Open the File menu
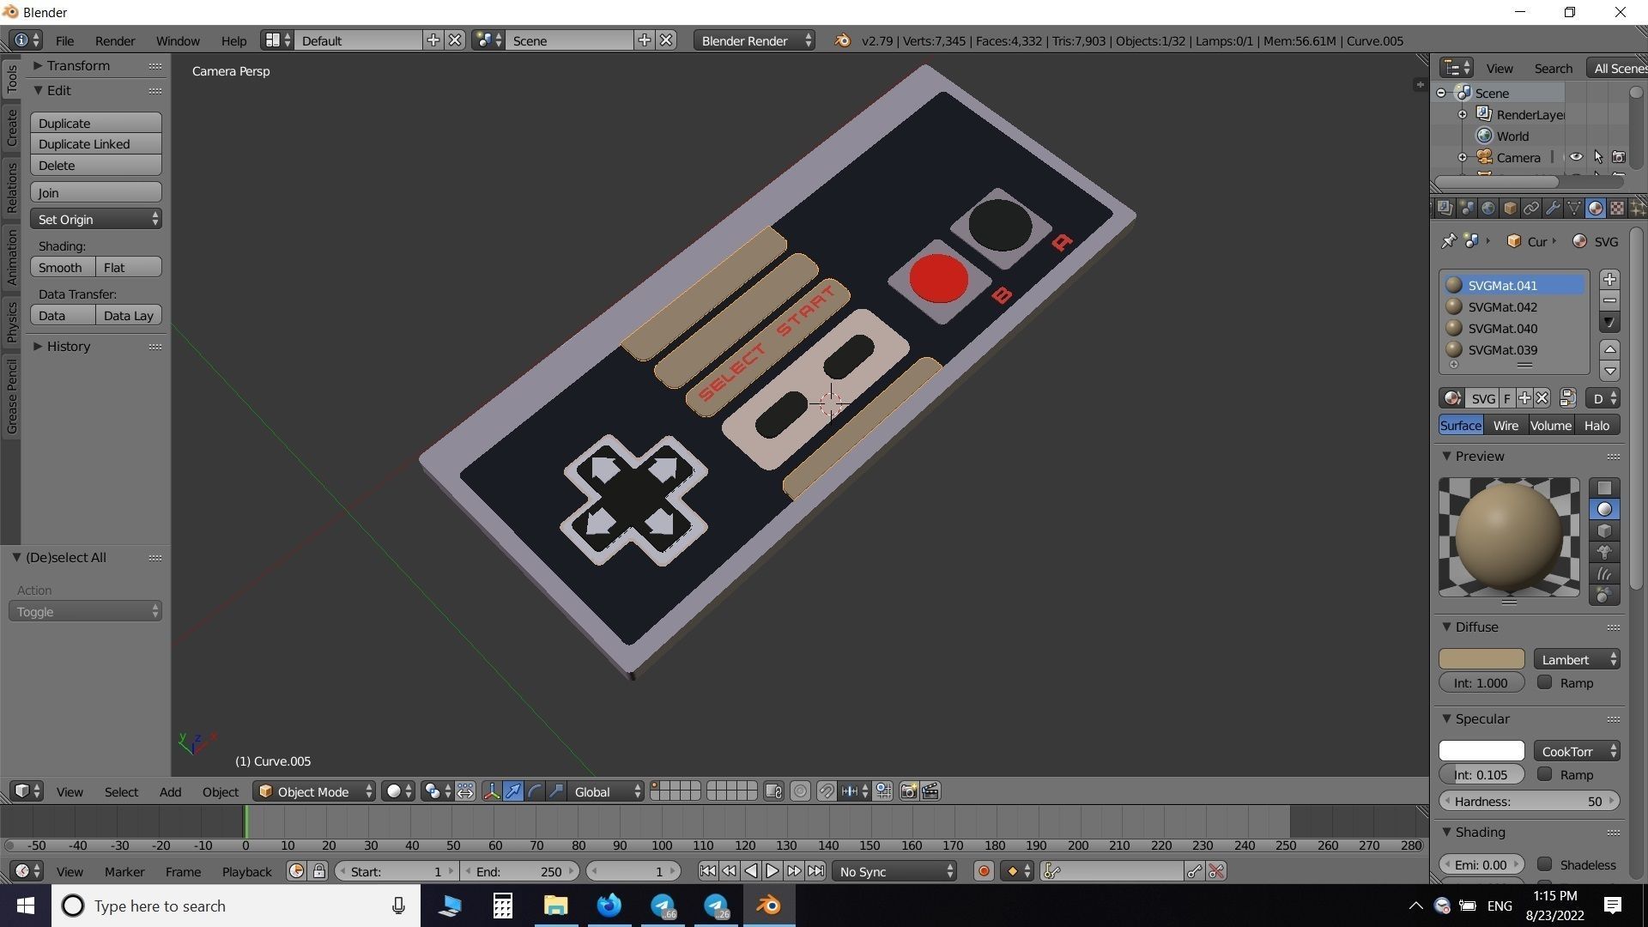 tap(64, 40)
